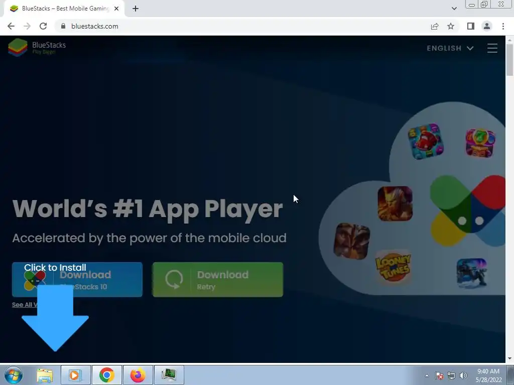Screen dimensions: 514x385
Task: Click the page scrollbar up arrow
Action: tap(510, 40)
